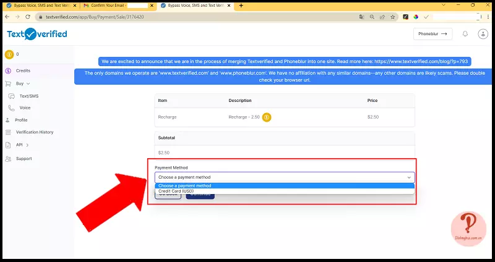Click the gold coin beside Recharge - 2.50
This screenshot has width=495, height=262.
(x=267, y=117)
